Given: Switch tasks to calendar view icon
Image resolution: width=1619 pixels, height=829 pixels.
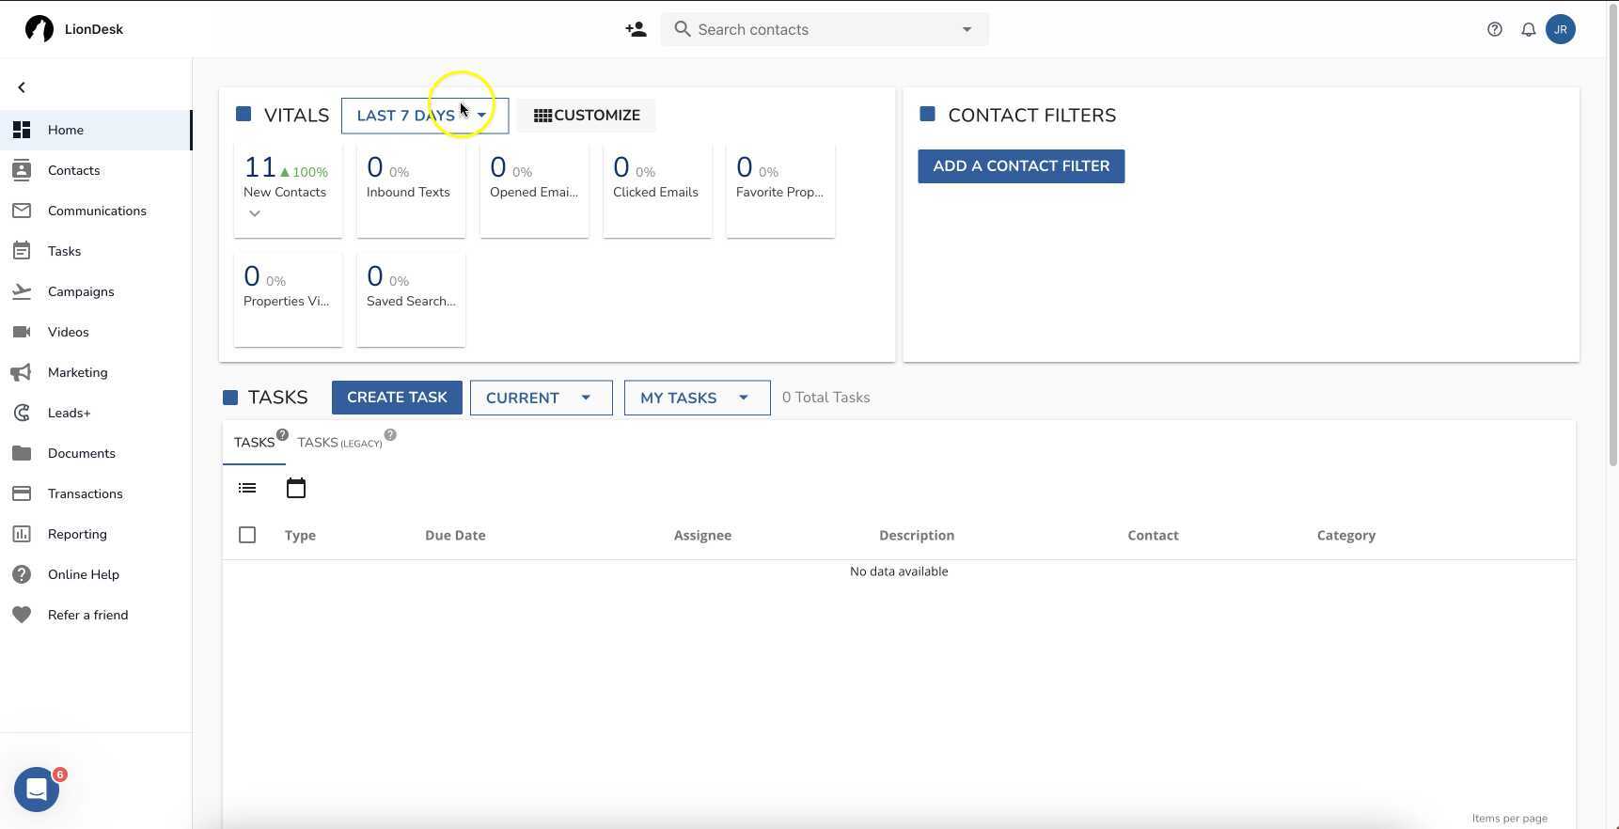Looking at the screenshot, I should pyautogui.click(x=296, y=488).
